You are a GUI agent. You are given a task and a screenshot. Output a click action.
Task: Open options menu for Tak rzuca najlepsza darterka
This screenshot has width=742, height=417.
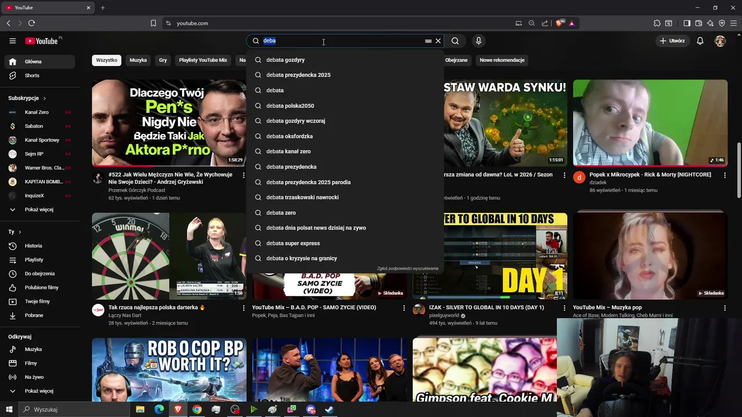point(243,308)
